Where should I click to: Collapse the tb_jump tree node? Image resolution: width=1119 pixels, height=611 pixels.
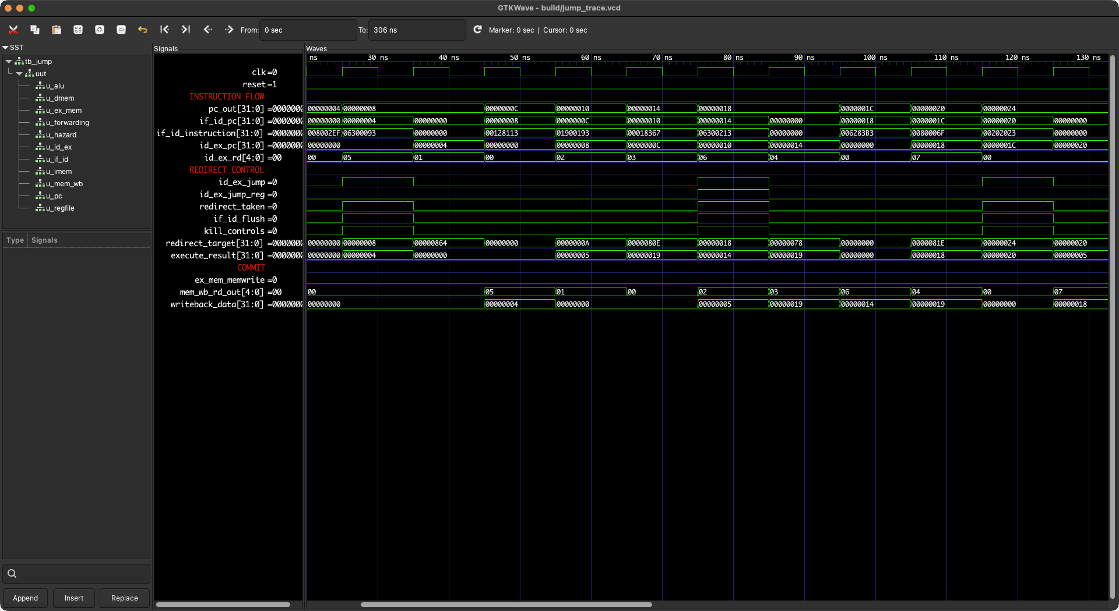coord(9,62)
